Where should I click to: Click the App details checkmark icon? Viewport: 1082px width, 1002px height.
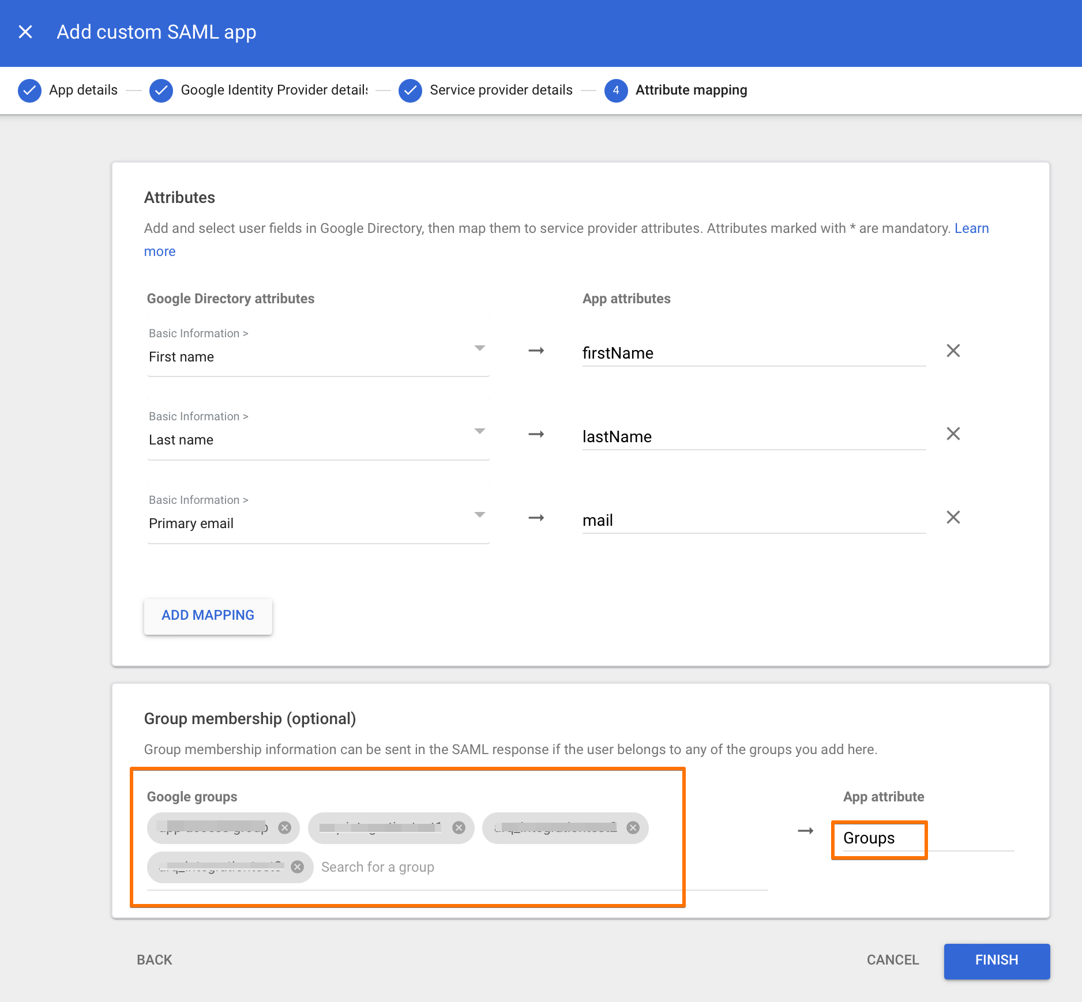(x=29, y=91)
